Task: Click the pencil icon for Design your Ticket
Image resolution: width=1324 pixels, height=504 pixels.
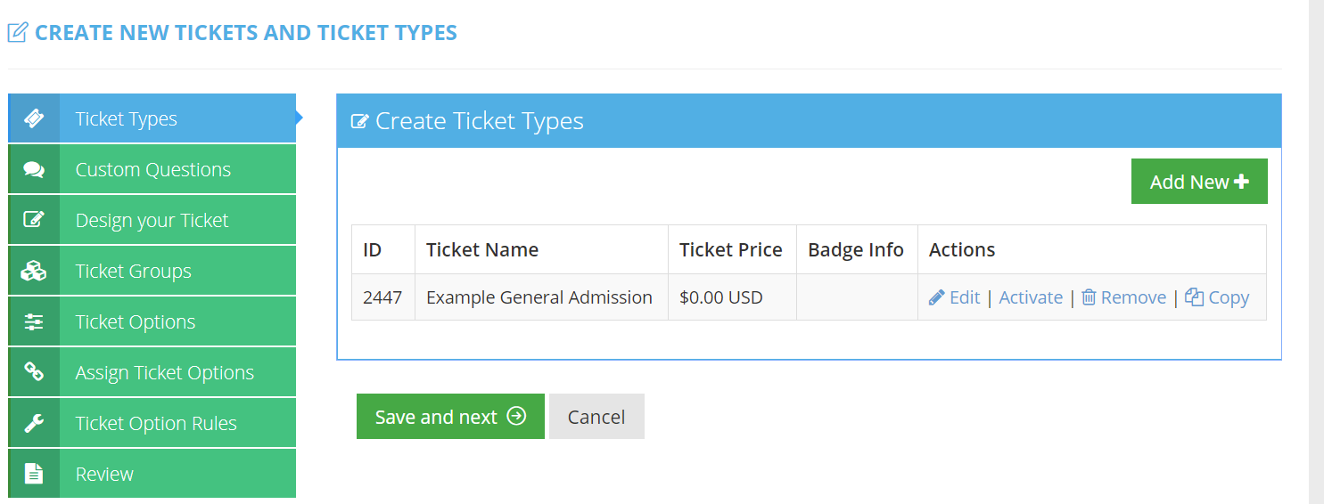Action: tap(34, 220)
